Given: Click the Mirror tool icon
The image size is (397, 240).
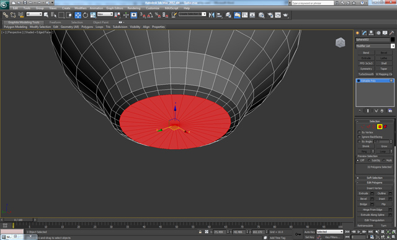Looking at the screenshot, I should point(212,15).
